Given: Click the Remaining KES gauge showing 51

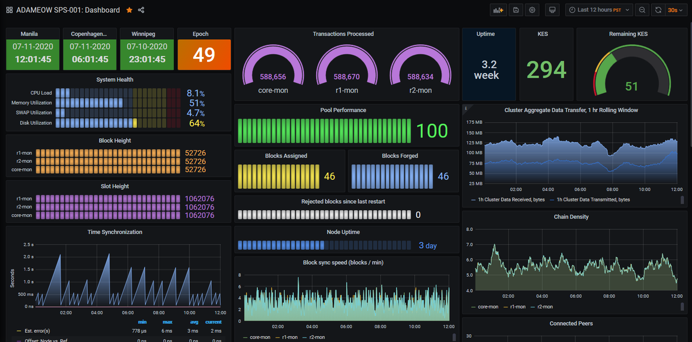Looking at the screenshot, I should coord(632,69).
